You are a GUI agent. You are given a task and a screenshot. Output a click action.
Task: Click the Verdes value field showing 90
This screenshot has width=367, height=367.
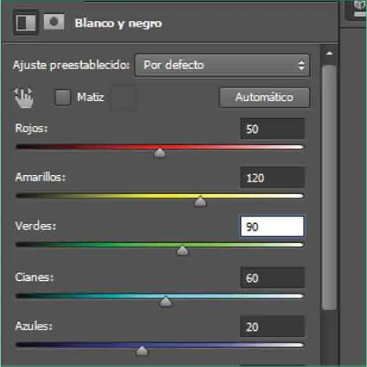click(272, 226)
